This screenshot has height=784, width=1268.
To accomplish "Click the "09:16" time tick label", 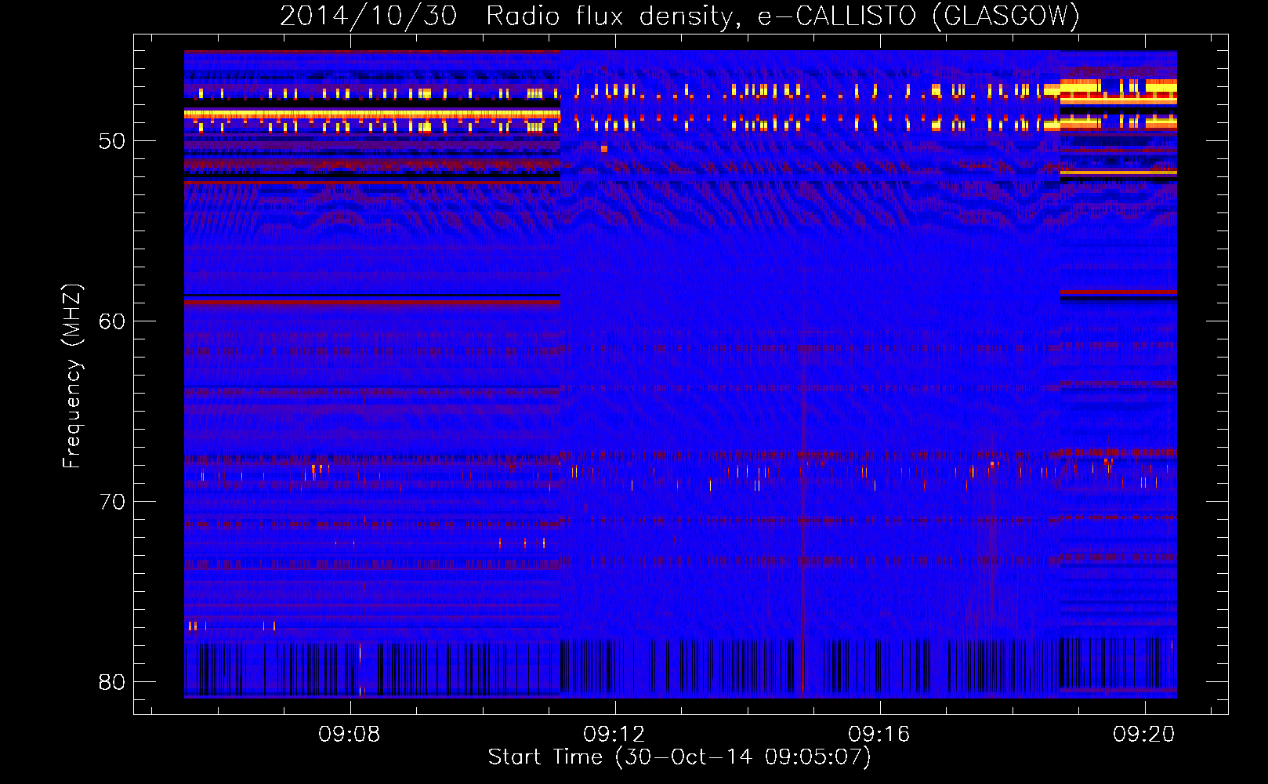I will click(879, 734).
